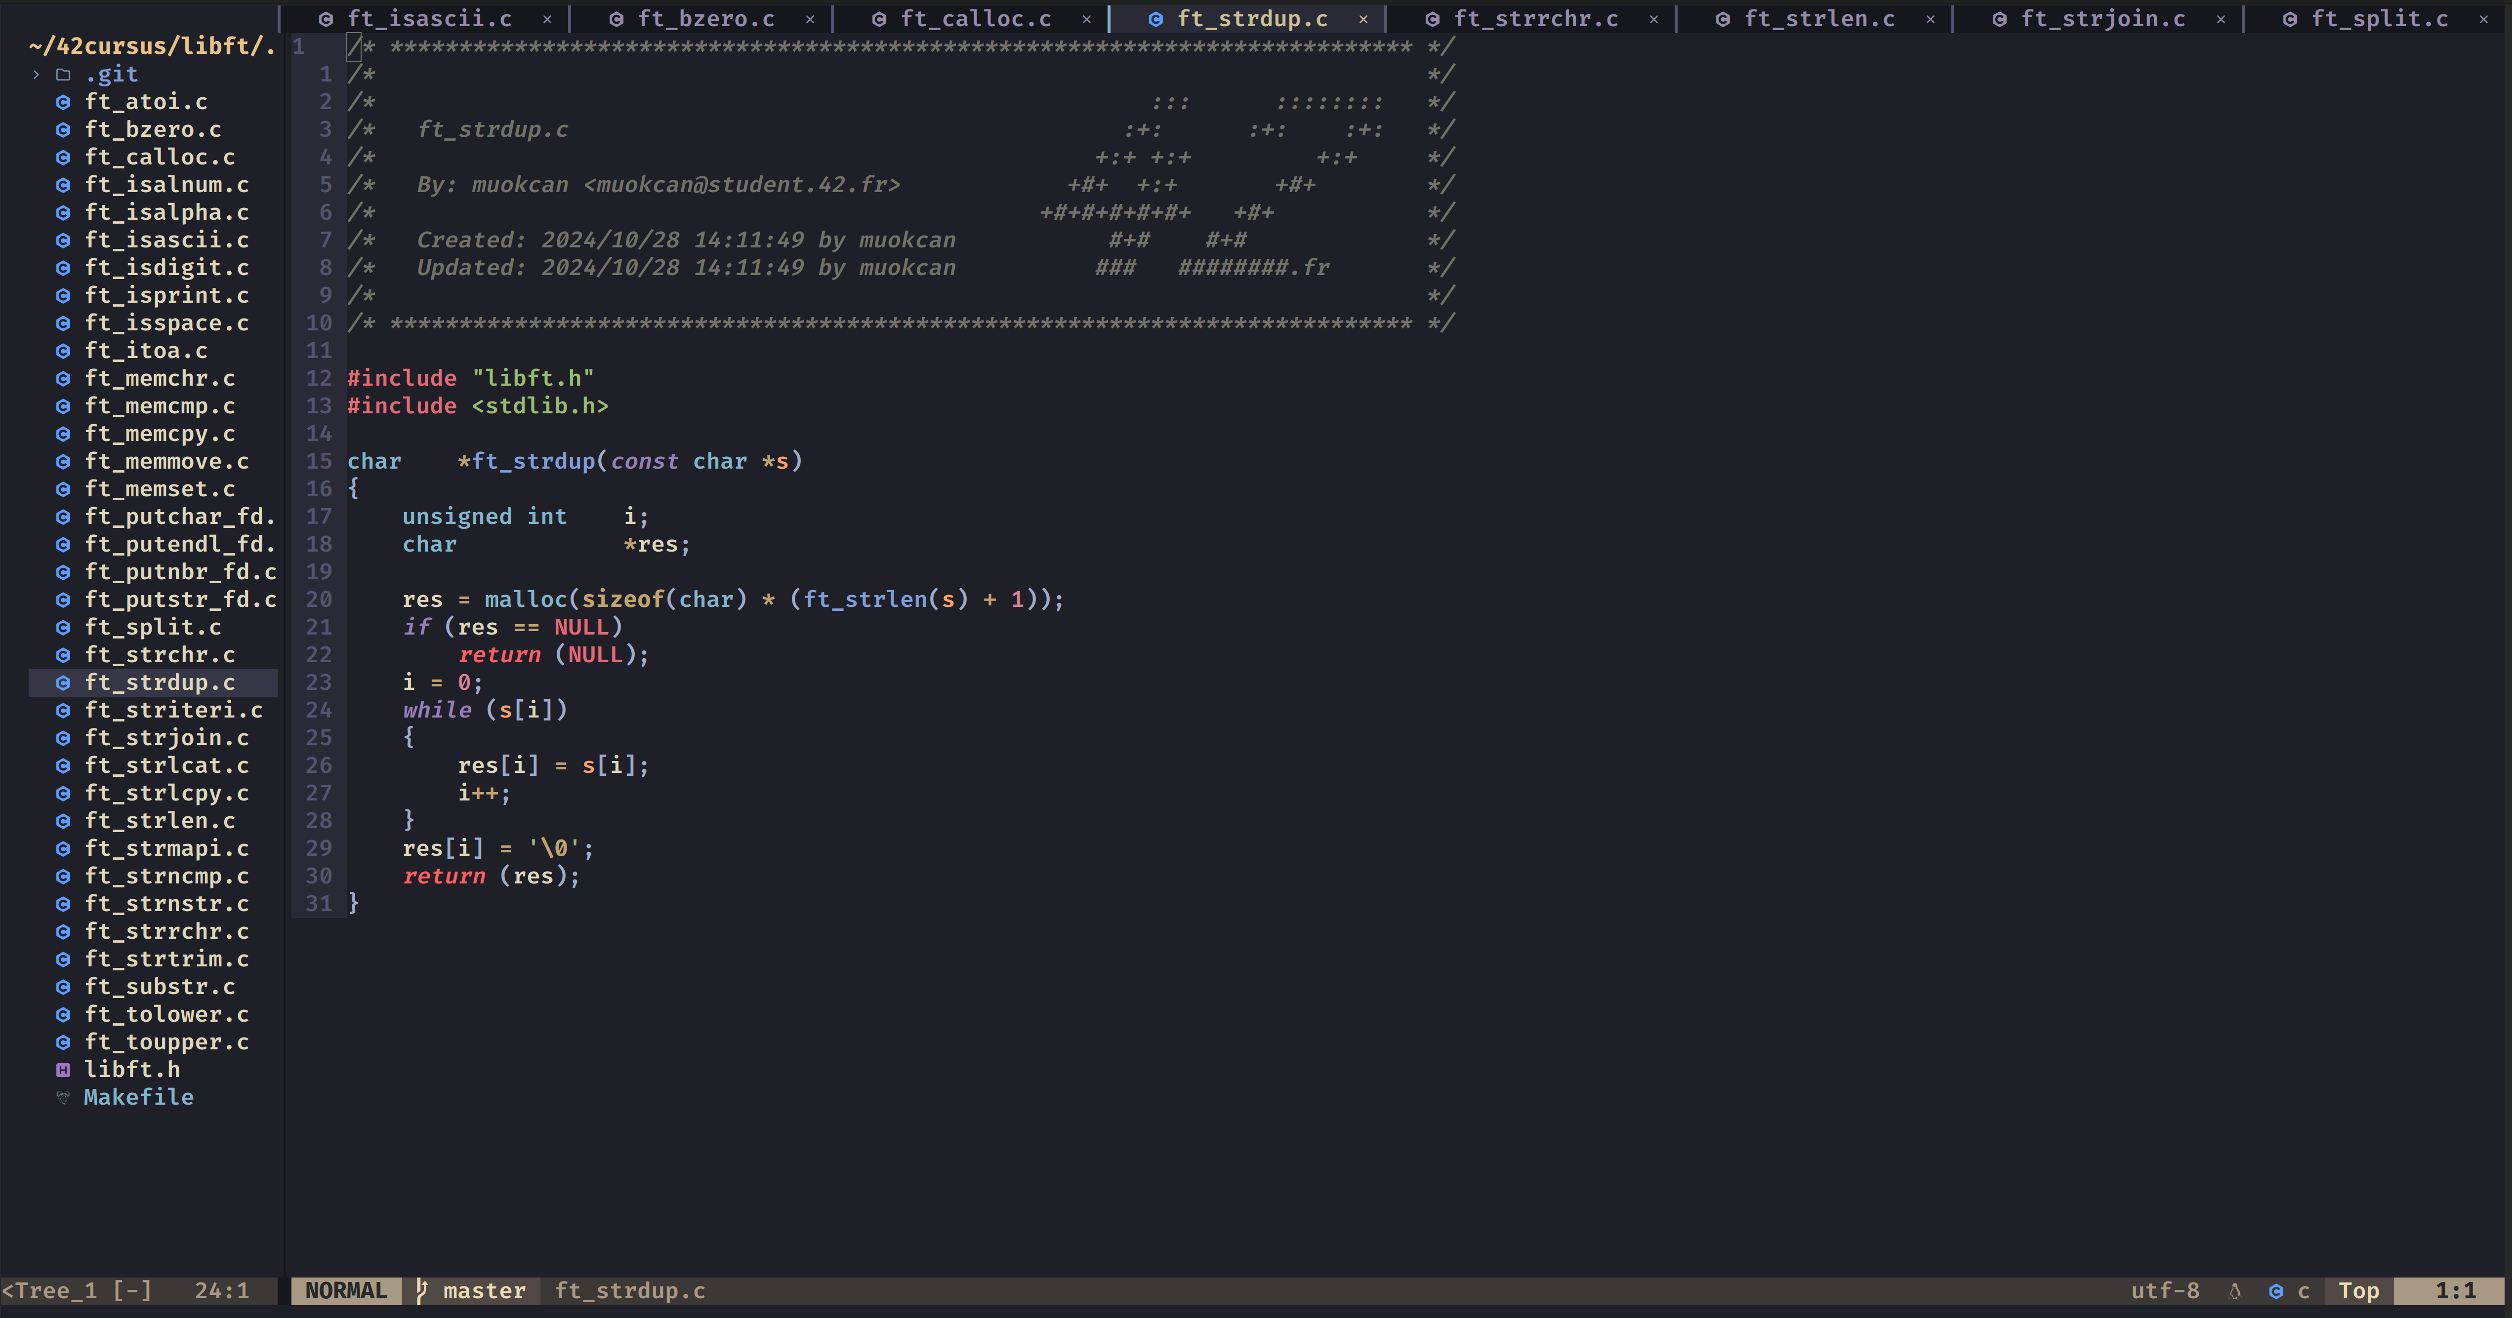Image resolution: width=2512 pixels, height=1318 pixels.
Task: Click the C icon beside ft_isprint.c
Action: click(63, 295)
